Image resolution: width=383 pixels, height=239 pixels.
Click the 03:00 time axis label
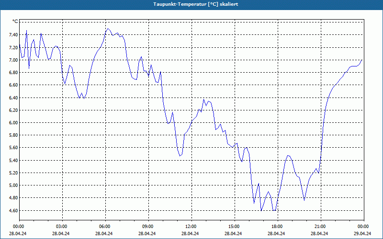pos(63,227)
